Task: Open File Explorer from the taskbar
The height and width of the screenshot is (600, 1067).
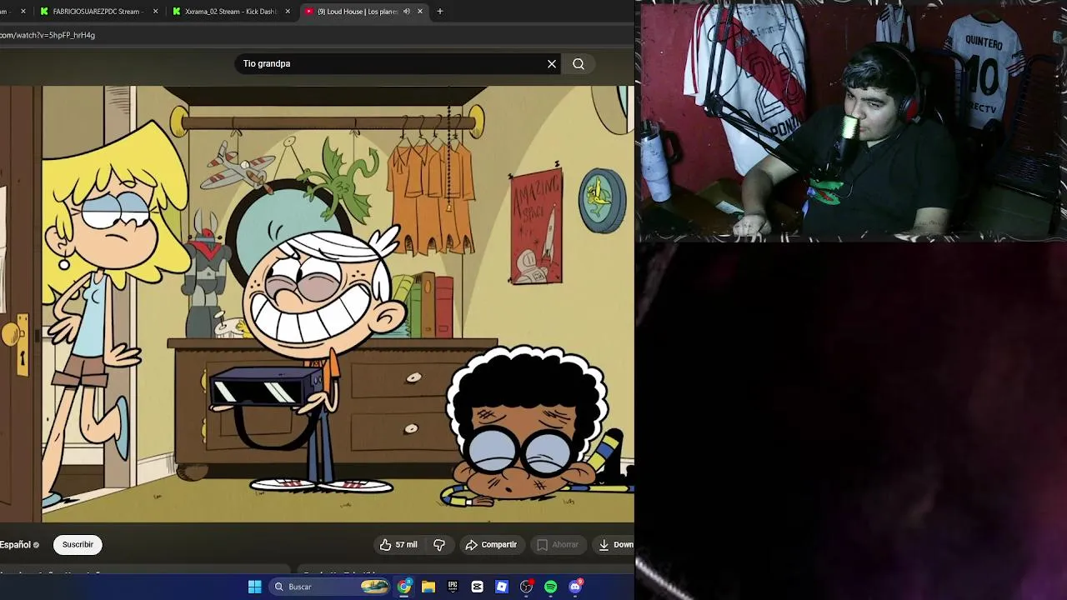Action: [428, 587]
